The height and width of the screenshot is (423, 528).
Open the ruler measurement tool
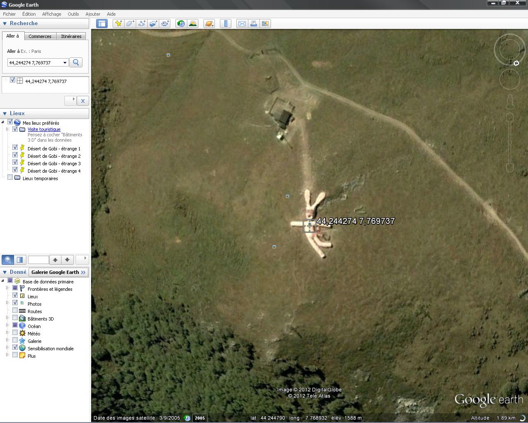tap(226, 24)
